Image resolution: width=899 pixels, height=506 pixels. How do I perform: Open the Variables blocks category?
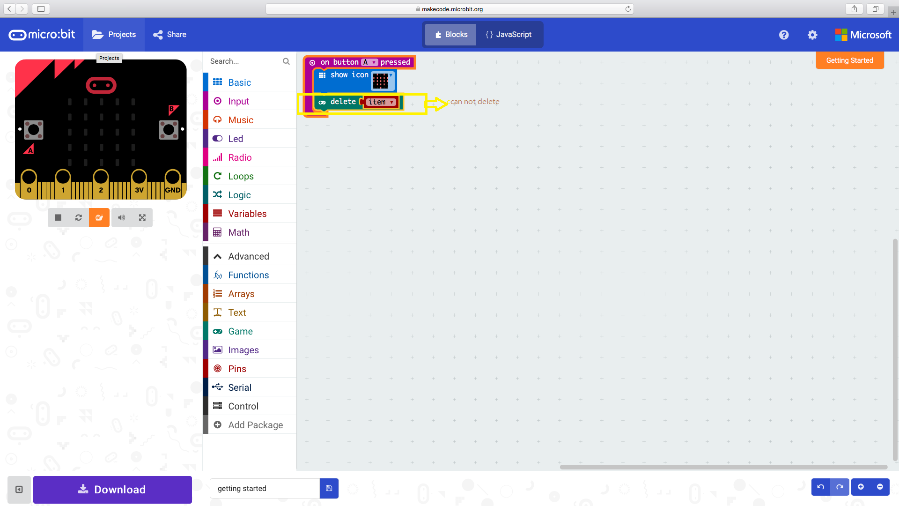point(249,214)
